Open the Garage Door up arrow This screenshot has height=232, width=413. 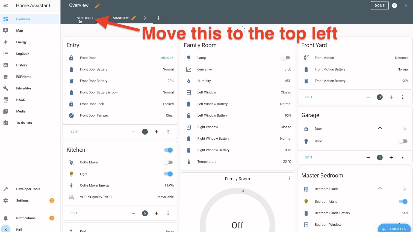point(380,129)
